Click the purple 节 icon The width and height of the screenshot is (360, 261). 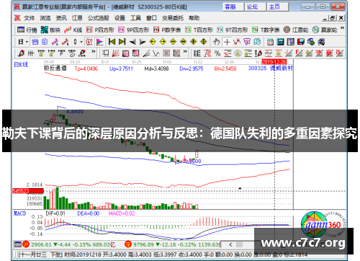[x=247, y=42]
